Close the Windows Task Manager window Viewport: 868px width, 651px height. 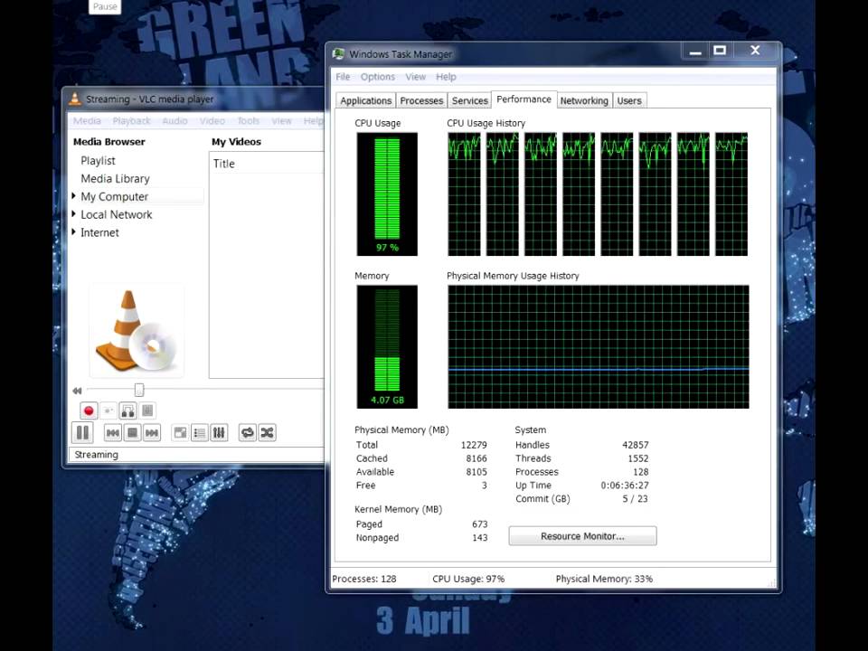pyautogui.click(x=755, y=51)
